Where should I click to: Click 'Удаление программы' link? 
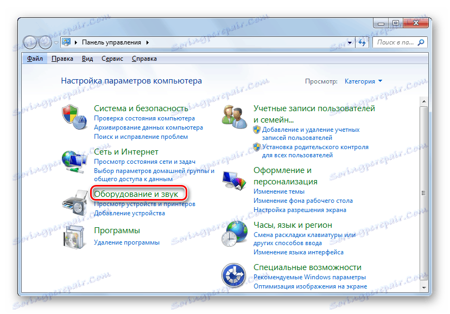point(126,242)
